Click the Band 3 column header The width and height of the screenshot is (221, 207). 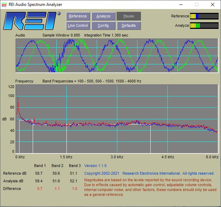(75, 166)
